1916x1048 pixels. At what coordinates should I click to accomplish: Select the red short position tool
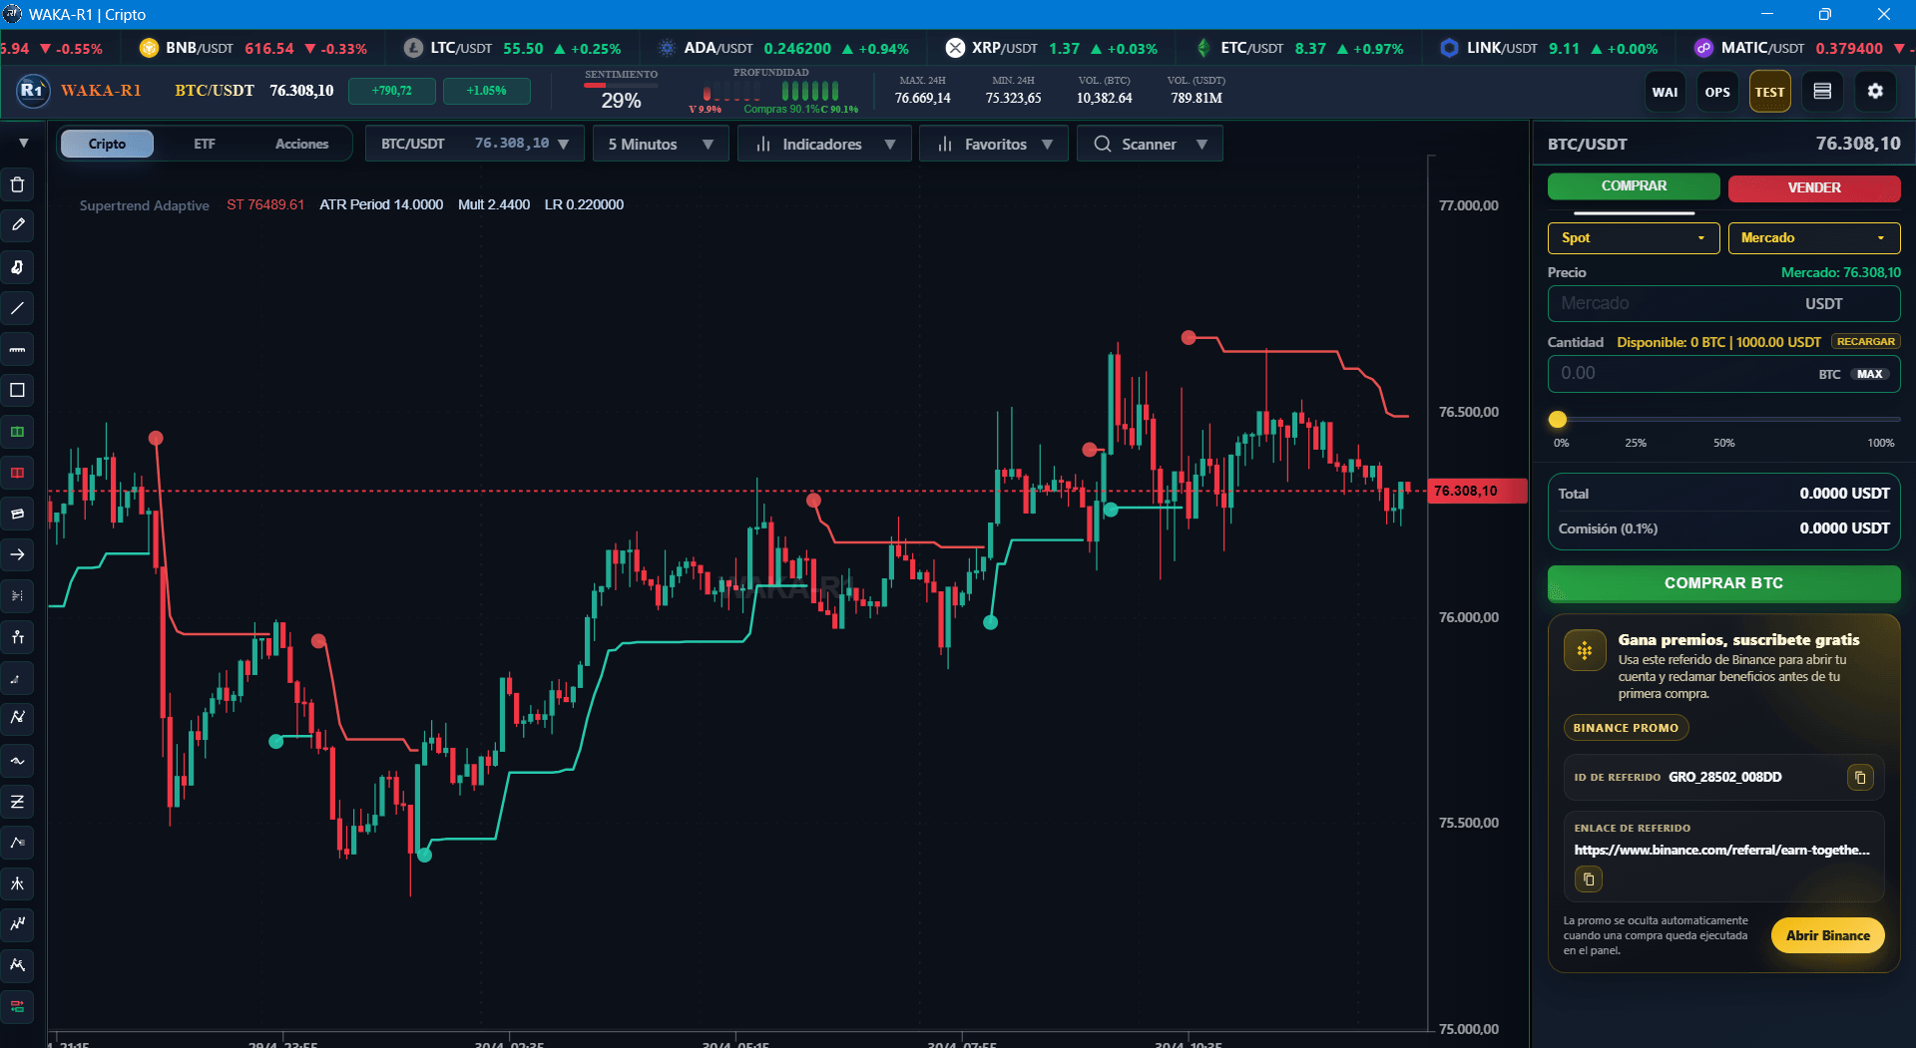17,473
